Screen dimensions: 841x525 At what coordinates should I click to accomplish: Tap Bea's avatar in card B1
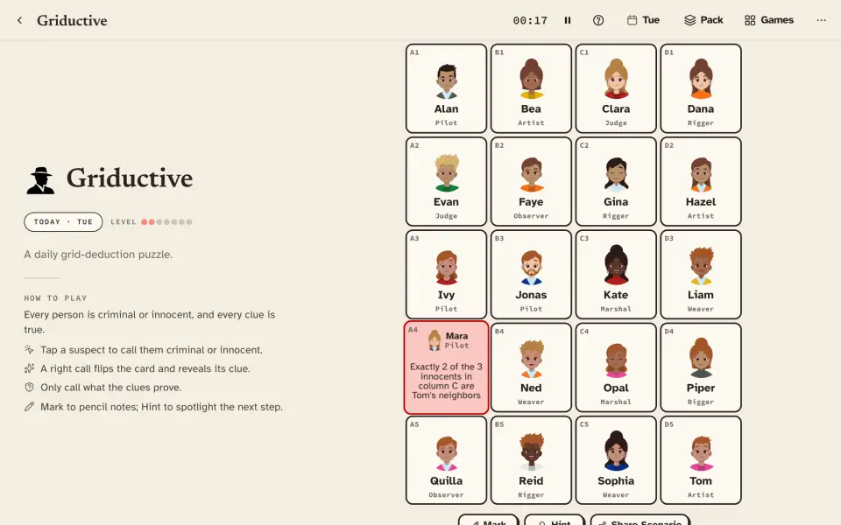(531, 80)
